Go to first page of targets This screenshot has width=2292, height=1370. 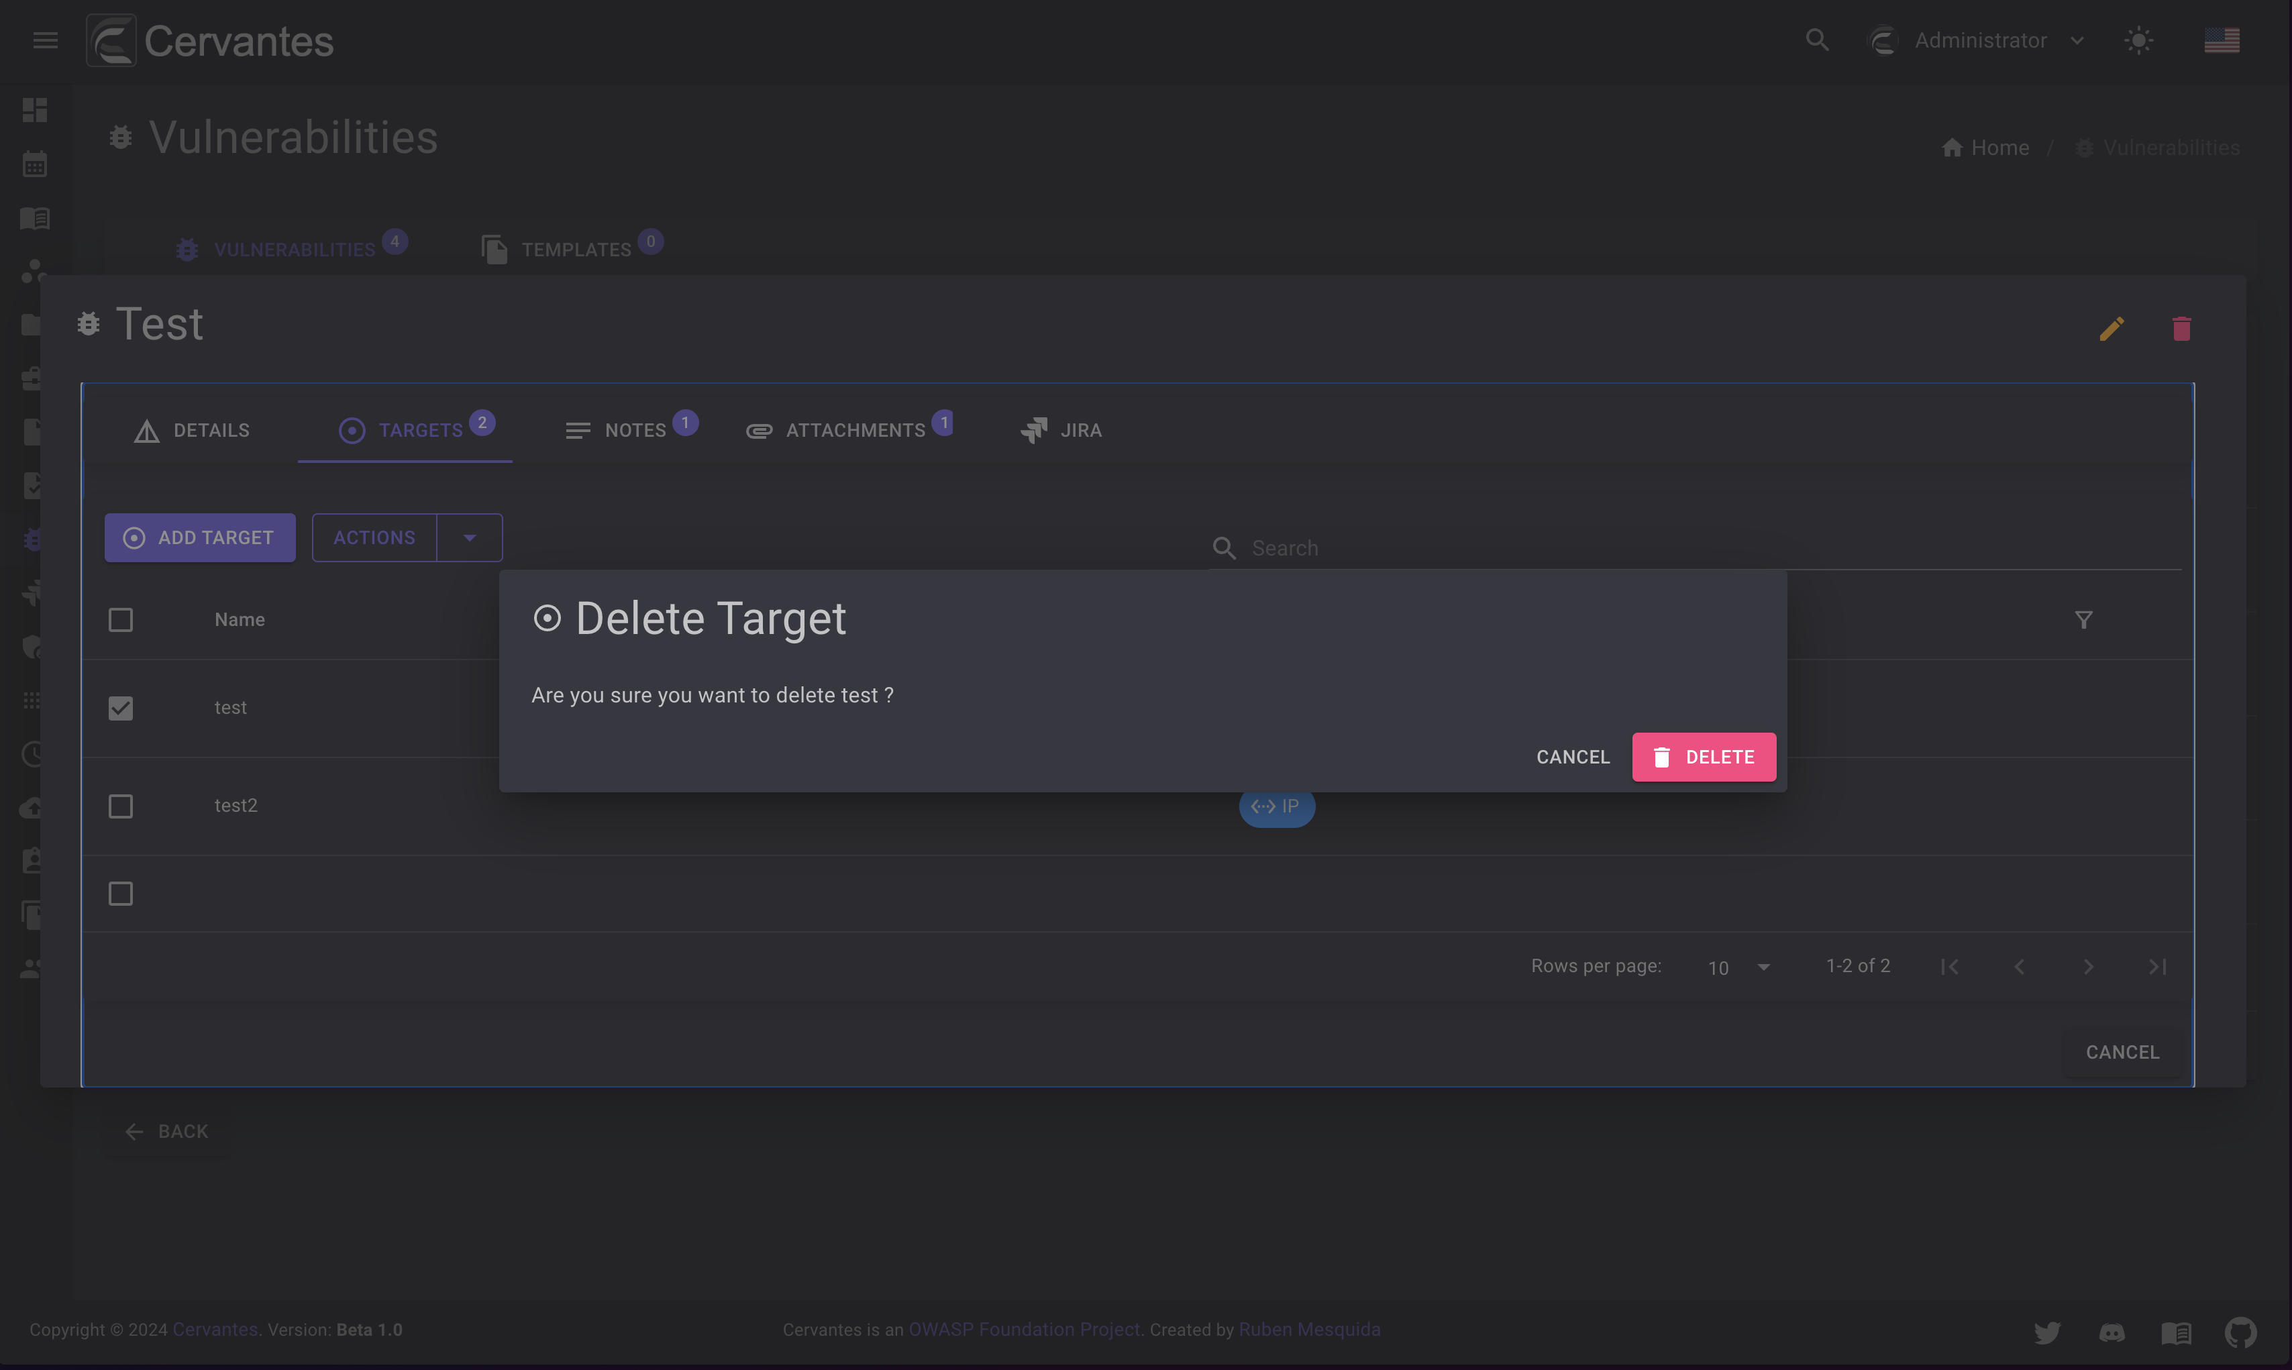pos(1950,967)
